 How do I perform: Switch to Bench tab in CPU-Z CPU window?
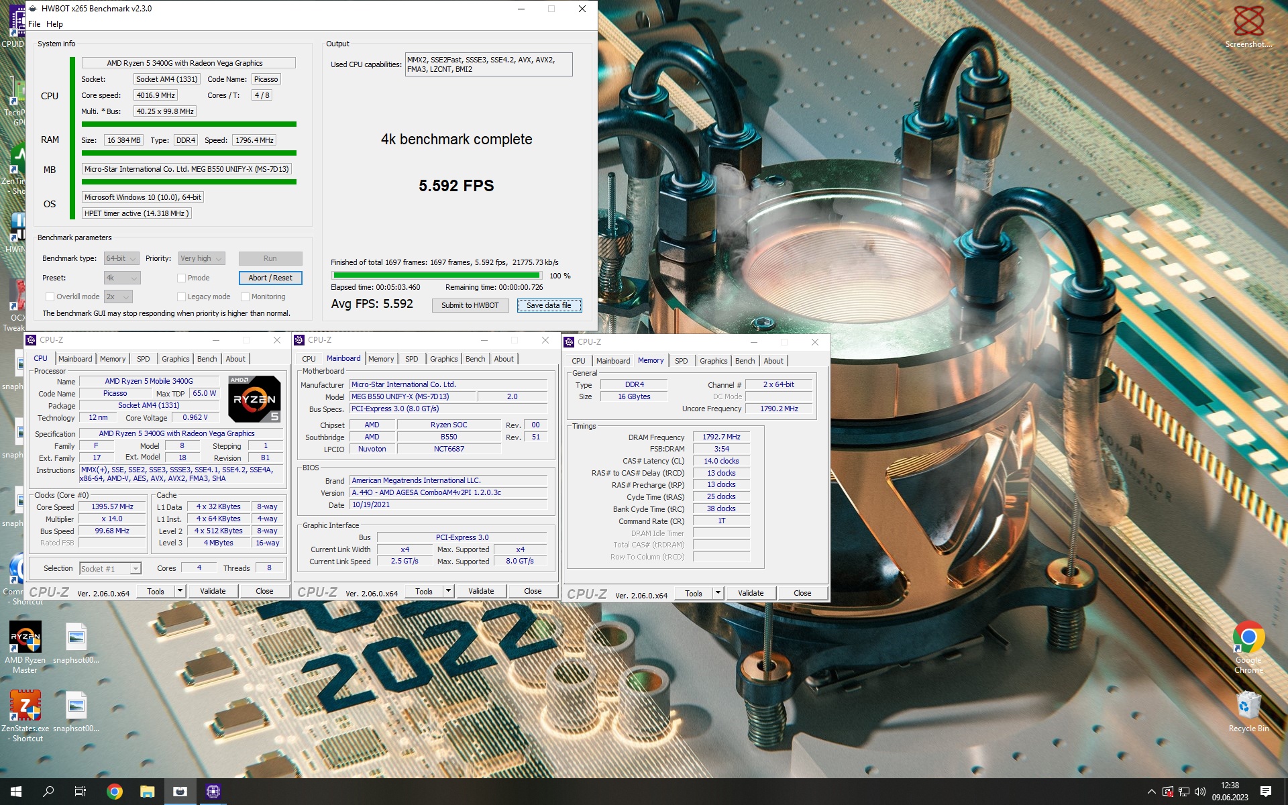tap(207, 359)
